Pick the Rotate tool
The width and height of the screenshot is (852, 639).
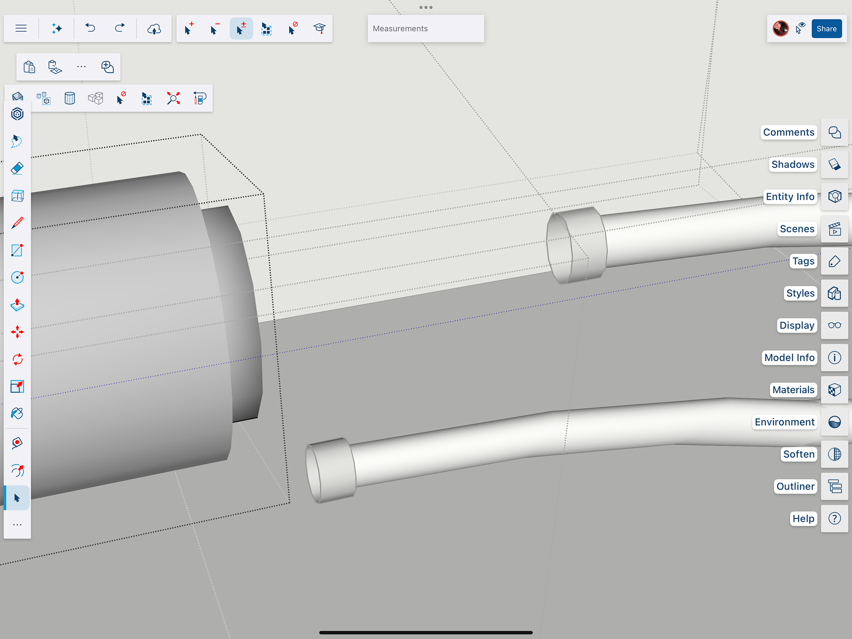(17, 359)
